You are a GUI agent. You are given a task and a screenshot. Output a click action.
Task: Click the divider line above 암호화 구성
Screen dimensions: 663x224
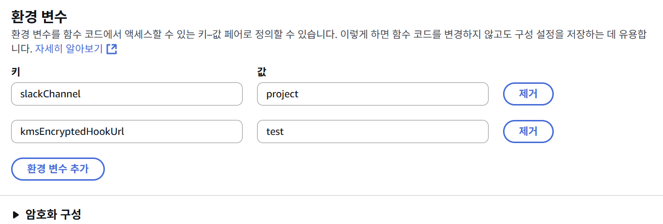tap(331, 195)
